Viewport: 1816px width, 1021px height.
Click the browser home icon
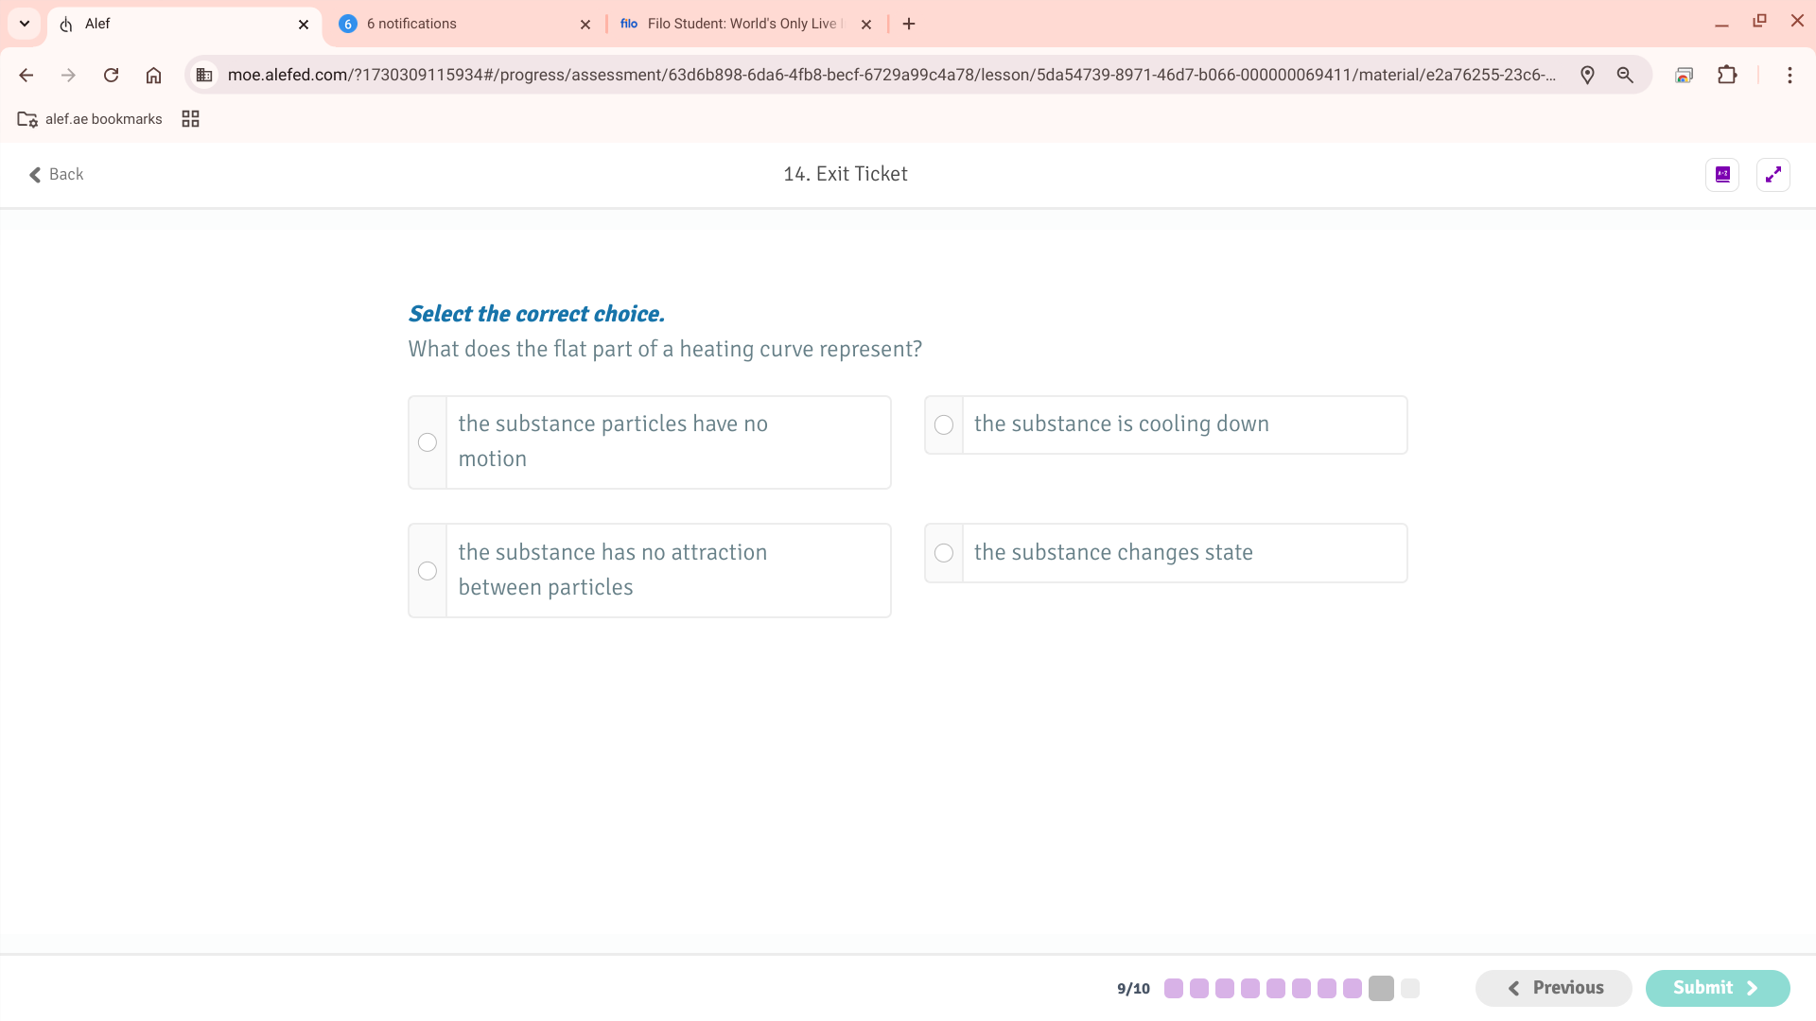[153, 75]
